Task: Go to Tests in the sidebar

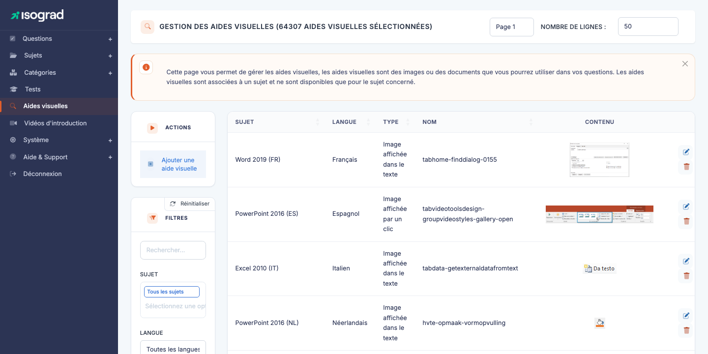Action: tap(32, 89)
